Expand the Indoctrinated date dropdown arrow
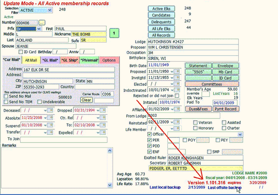278x195 pixels. 172,90
